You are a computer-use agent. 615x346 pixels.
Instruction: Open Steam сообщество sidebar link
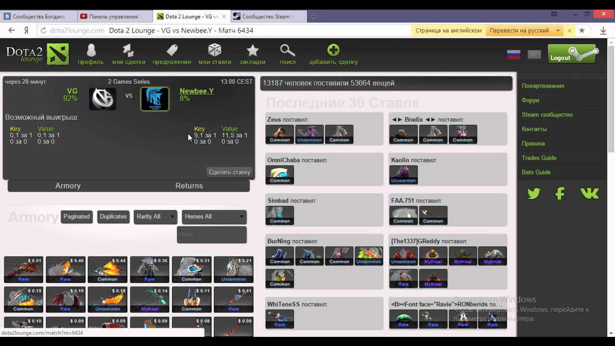tap(547, 115)
